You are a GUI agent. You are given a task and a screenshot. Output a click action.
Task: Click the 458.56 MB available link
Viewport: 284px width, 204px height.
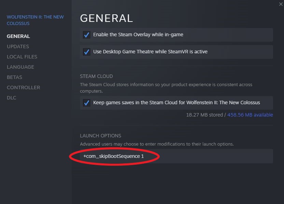(250, 115)
